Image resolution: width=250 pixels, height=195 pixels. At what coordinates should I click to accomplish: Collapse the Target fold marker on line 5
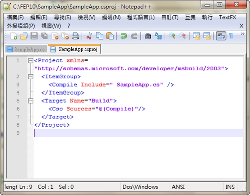[30, 101]
